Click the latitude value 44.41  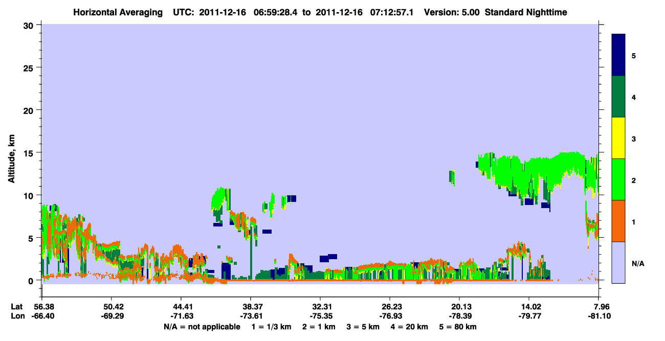(181, 307)
